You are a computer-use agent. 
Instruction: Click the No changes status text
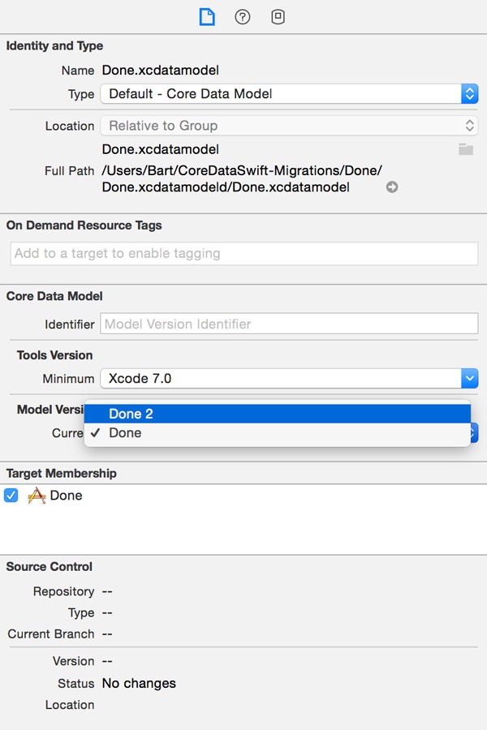click(x=139, y=684)
